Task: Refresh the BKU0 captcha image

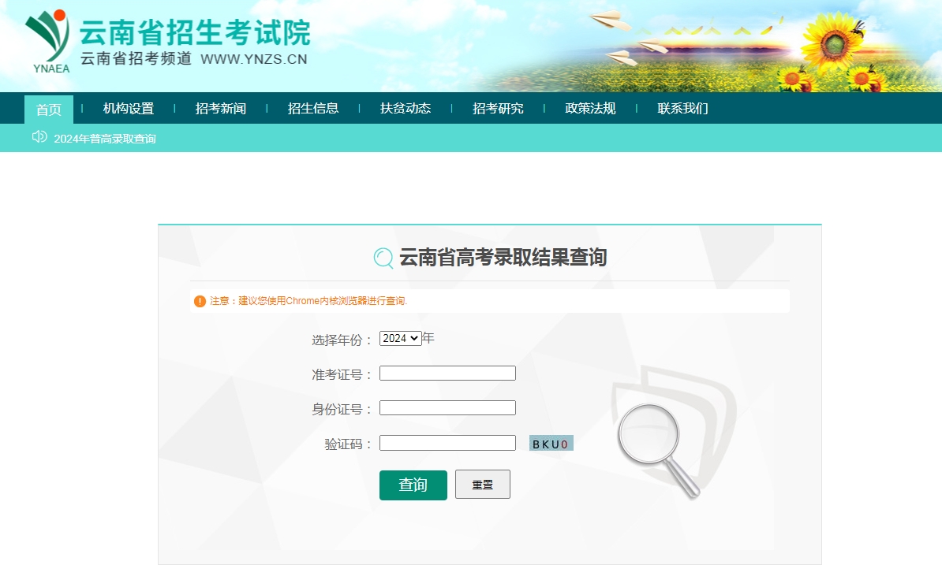Action: pyautogui.click(x=551, y=444)
